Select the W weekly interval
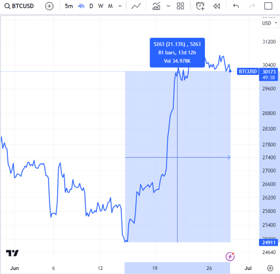 tap(100, 6)
